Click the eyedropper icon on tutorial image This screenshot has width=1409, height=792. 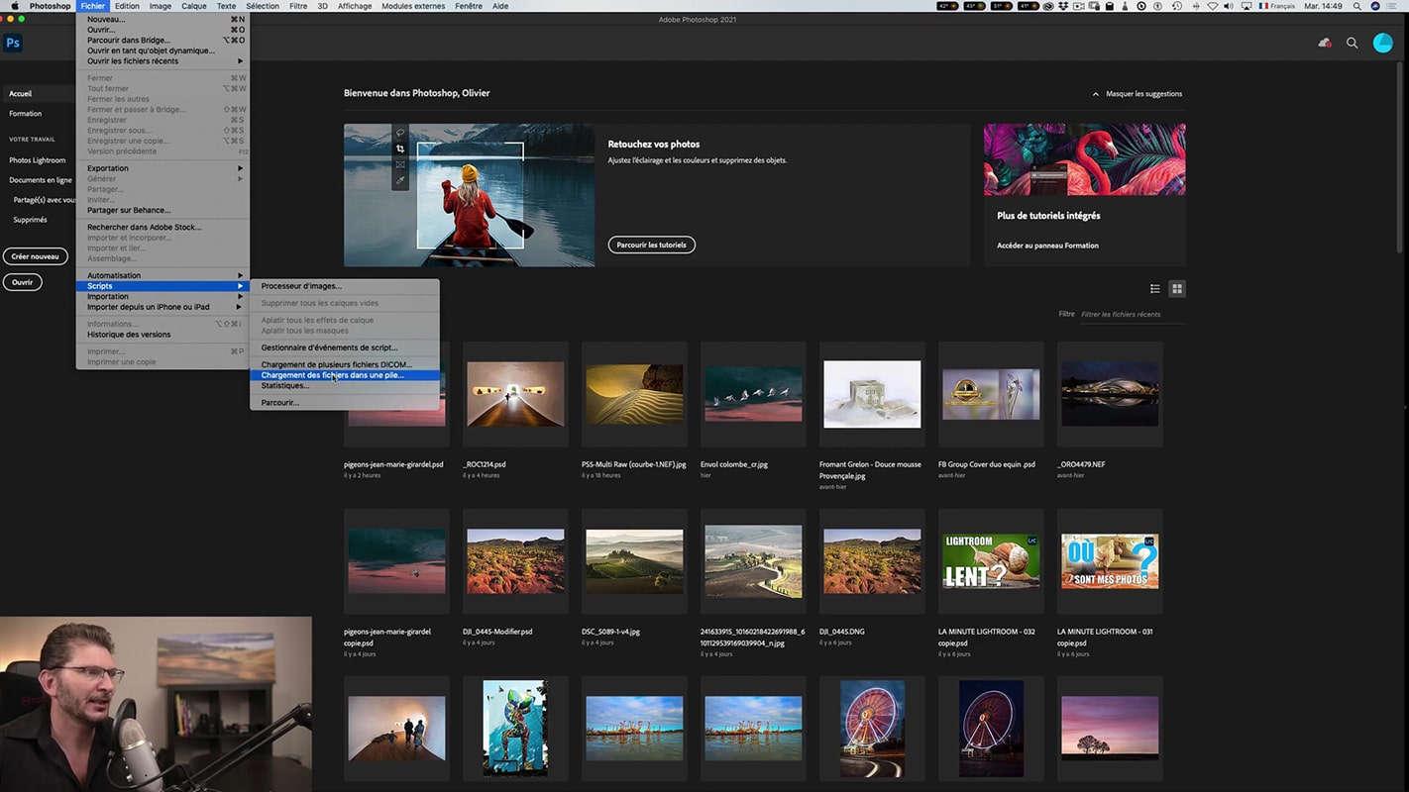tap(400, 180)
